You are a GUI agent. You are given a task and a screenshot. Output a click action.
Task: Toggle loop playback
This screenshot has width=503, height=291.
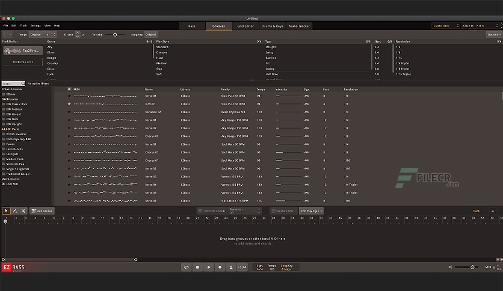[186, 267]
